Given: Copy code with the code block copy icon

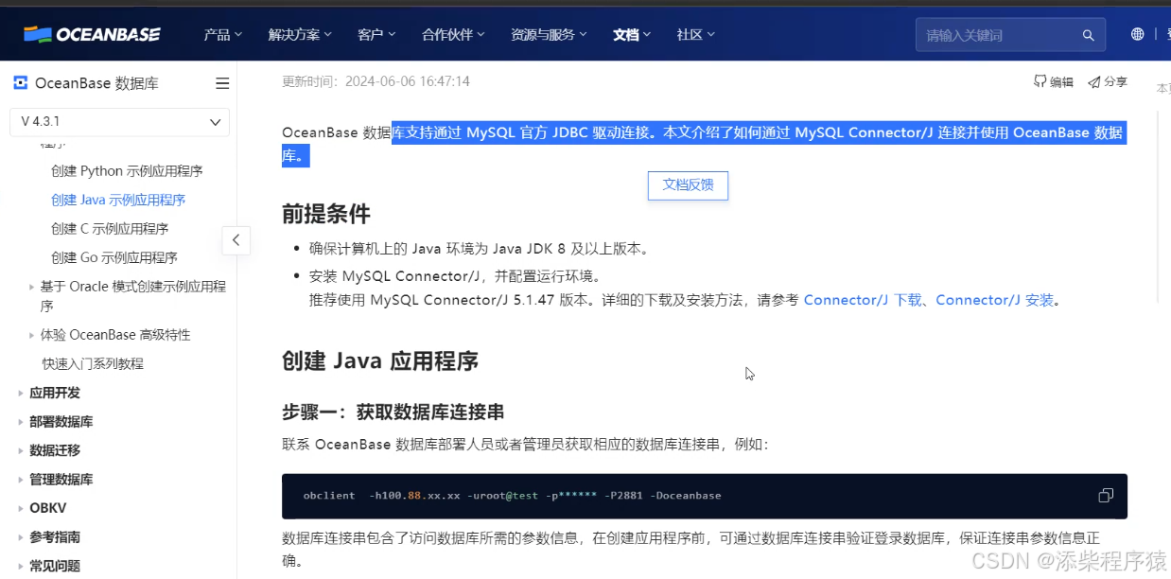Looking at the screenshot, I should pos(1106,496).
